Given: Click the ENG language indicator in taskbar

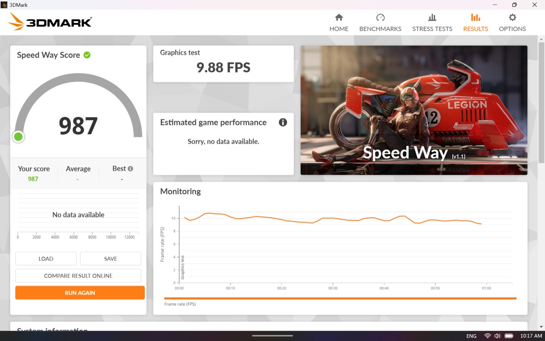Looking at the screenshot, I should pos(471,336).
